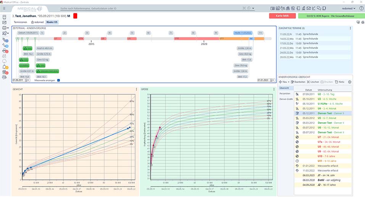Select the 24.03.22 13:00 Sprechstunde appointment
The width and height of the screenshot is (365, 197).
pyautogui.click(x=315, y=52)
